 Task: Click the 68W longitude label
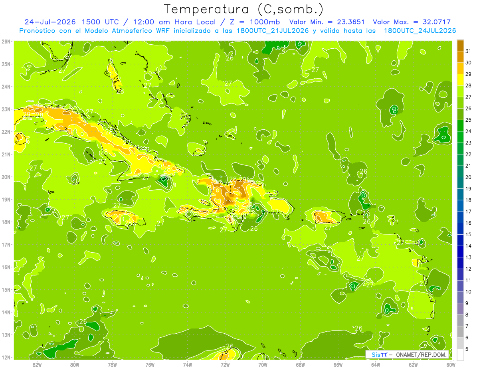point(300,364)
